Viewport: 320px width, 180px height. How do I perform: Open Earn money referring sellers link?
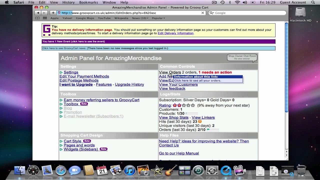[x=101, y=100]
